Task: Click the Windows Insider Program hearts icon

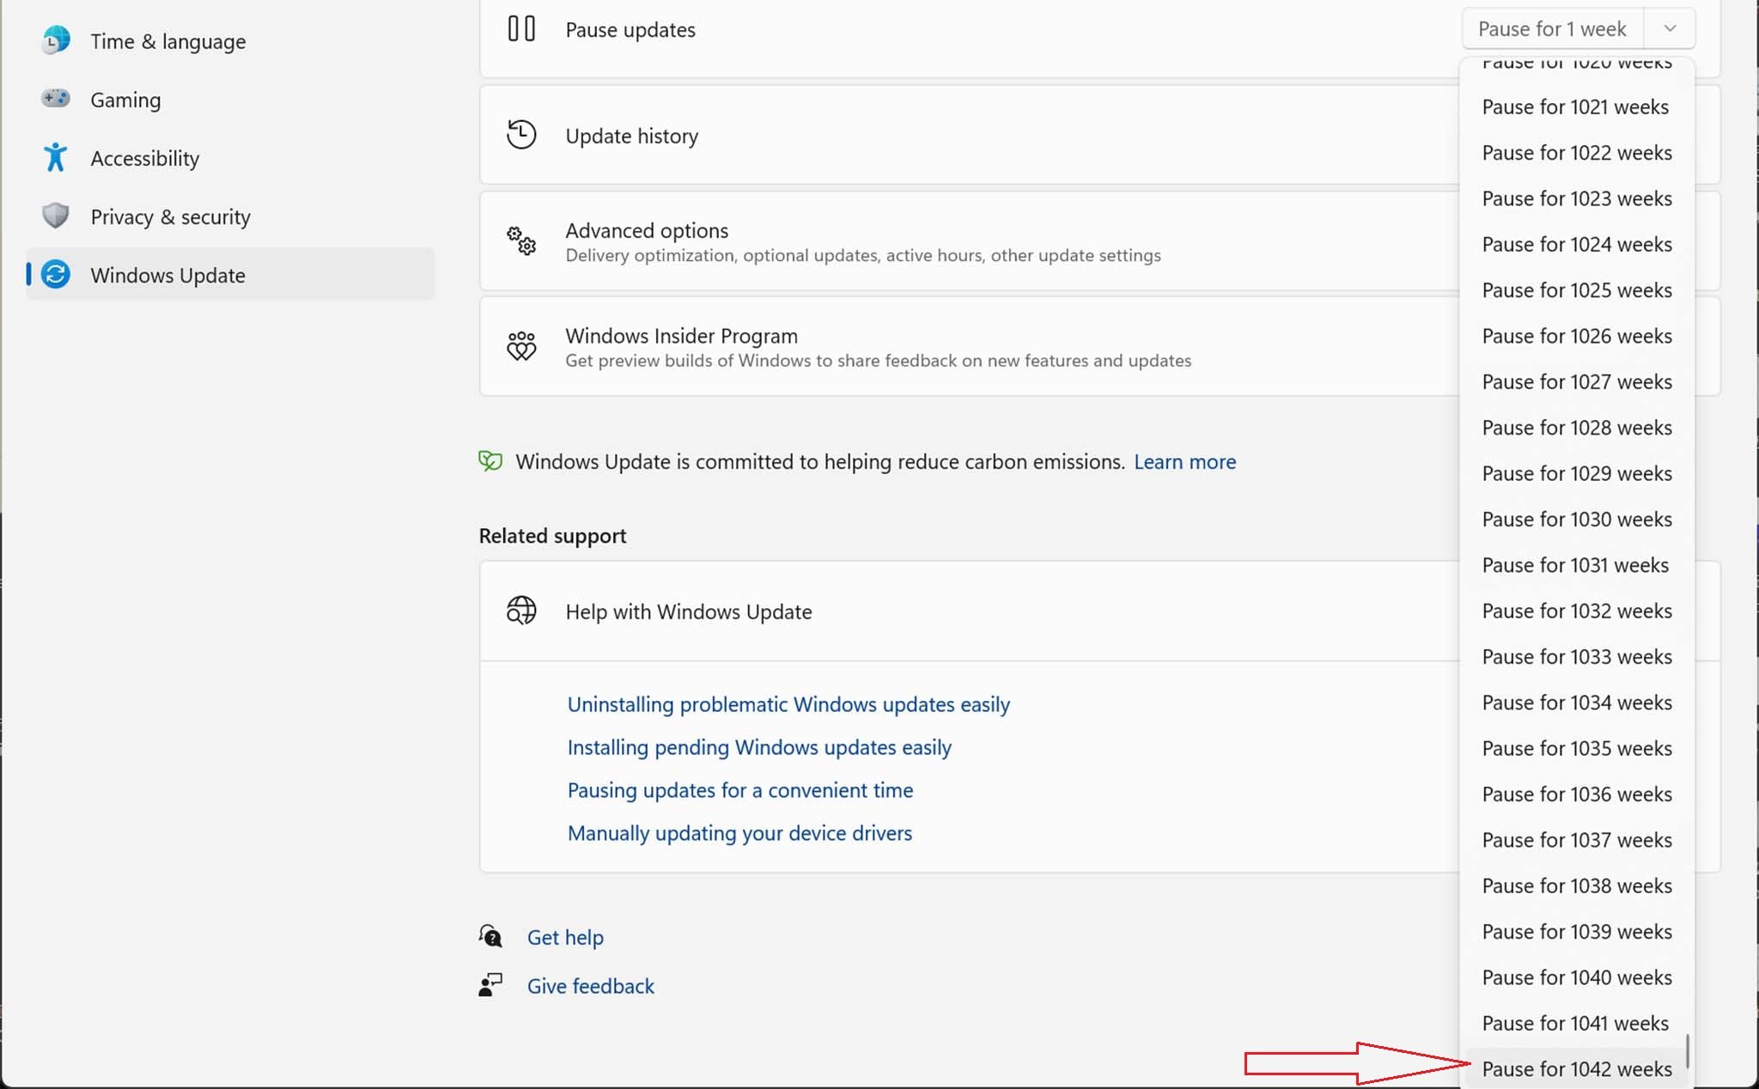Action: point(521,346)
